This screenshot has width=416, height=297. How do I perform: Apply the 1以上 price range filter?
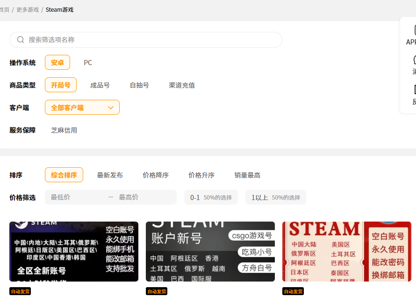tap(275, 197)
